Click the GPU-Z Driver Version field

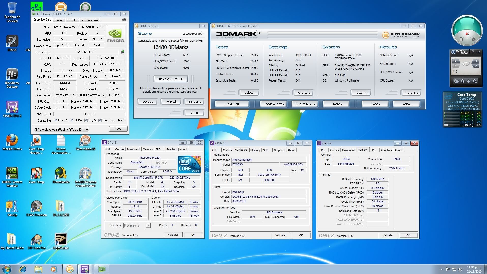tap(89, 95)
